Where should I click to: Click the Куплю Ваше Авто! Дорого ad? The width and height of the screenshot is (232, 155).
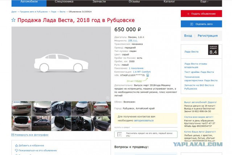[200, 132]
